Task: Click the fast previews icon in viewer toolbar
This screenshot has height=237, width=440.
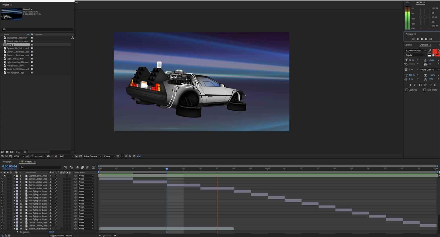Action: (x=122, y=156)
